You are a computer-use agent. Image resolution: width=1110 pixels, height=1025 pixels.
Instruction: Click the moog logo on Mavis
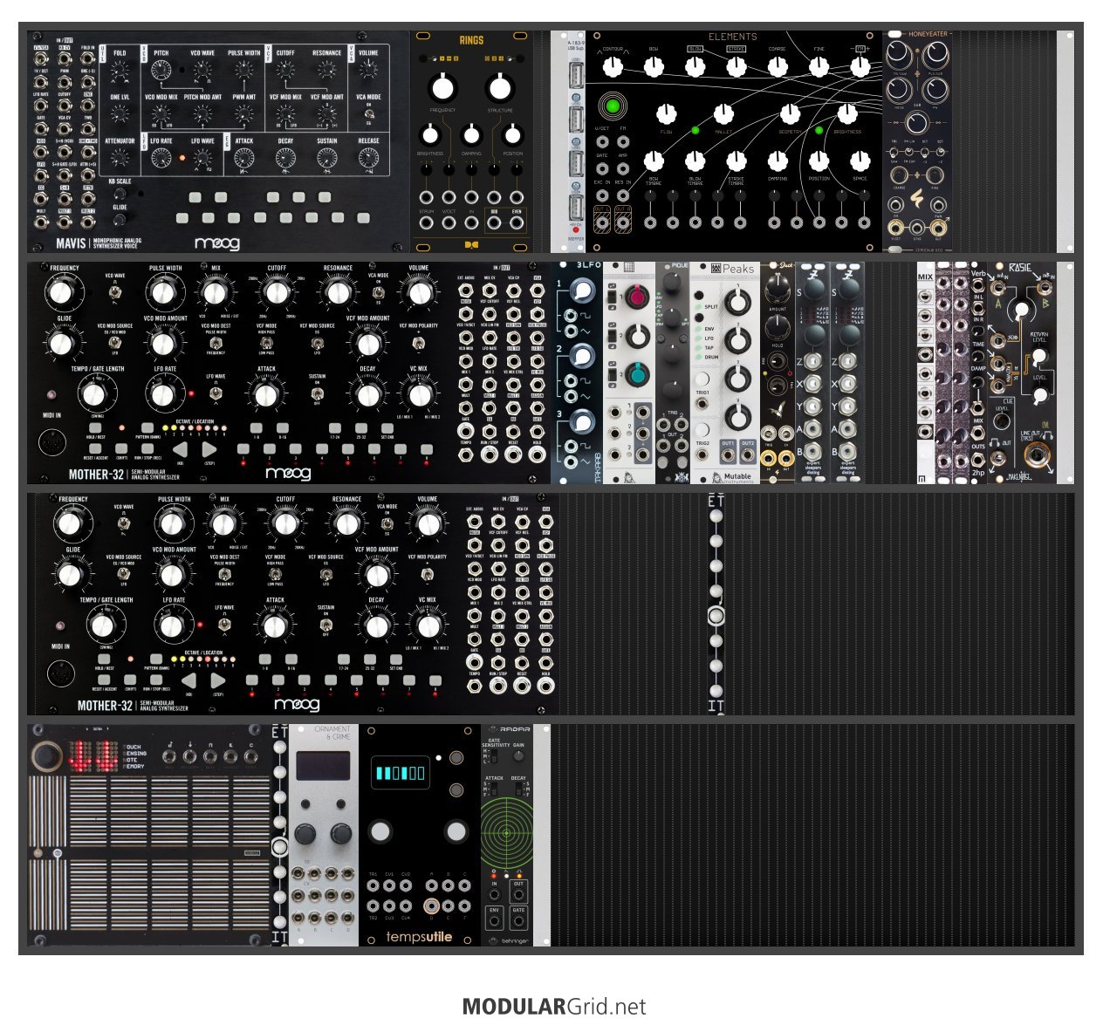(216, 243)
